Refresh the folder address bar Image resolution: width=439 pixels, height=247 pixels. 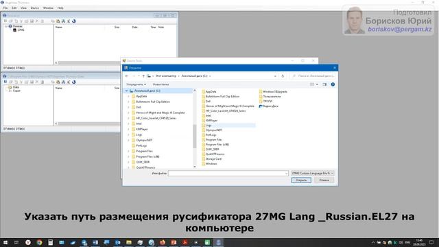coord(283,76)
